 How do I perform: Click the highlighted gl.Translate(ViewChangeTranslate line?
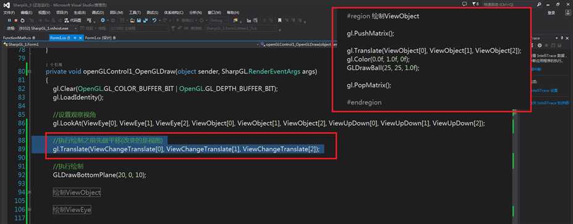(186, 149)
